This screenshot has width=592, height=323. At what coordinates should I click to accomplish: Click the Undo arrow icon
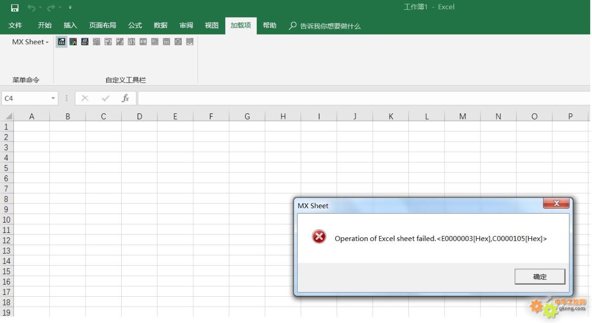coord(31,8)
